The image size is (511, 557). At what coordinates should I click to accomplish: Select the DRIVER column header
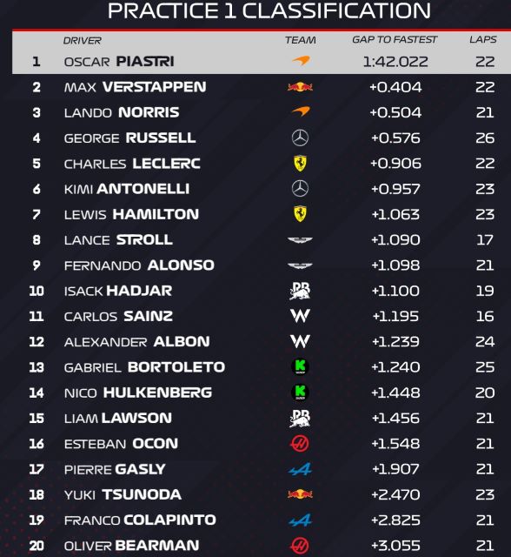[x=83, y=41]
